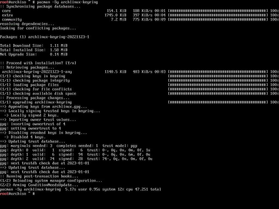Click 'Locally signing trusted keys in keyring...' line
Viewport: 279px width, 209px height.
coord(50,111)
